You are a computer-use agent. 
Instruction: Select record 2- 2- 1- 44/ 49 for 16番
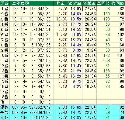point(32,86)
